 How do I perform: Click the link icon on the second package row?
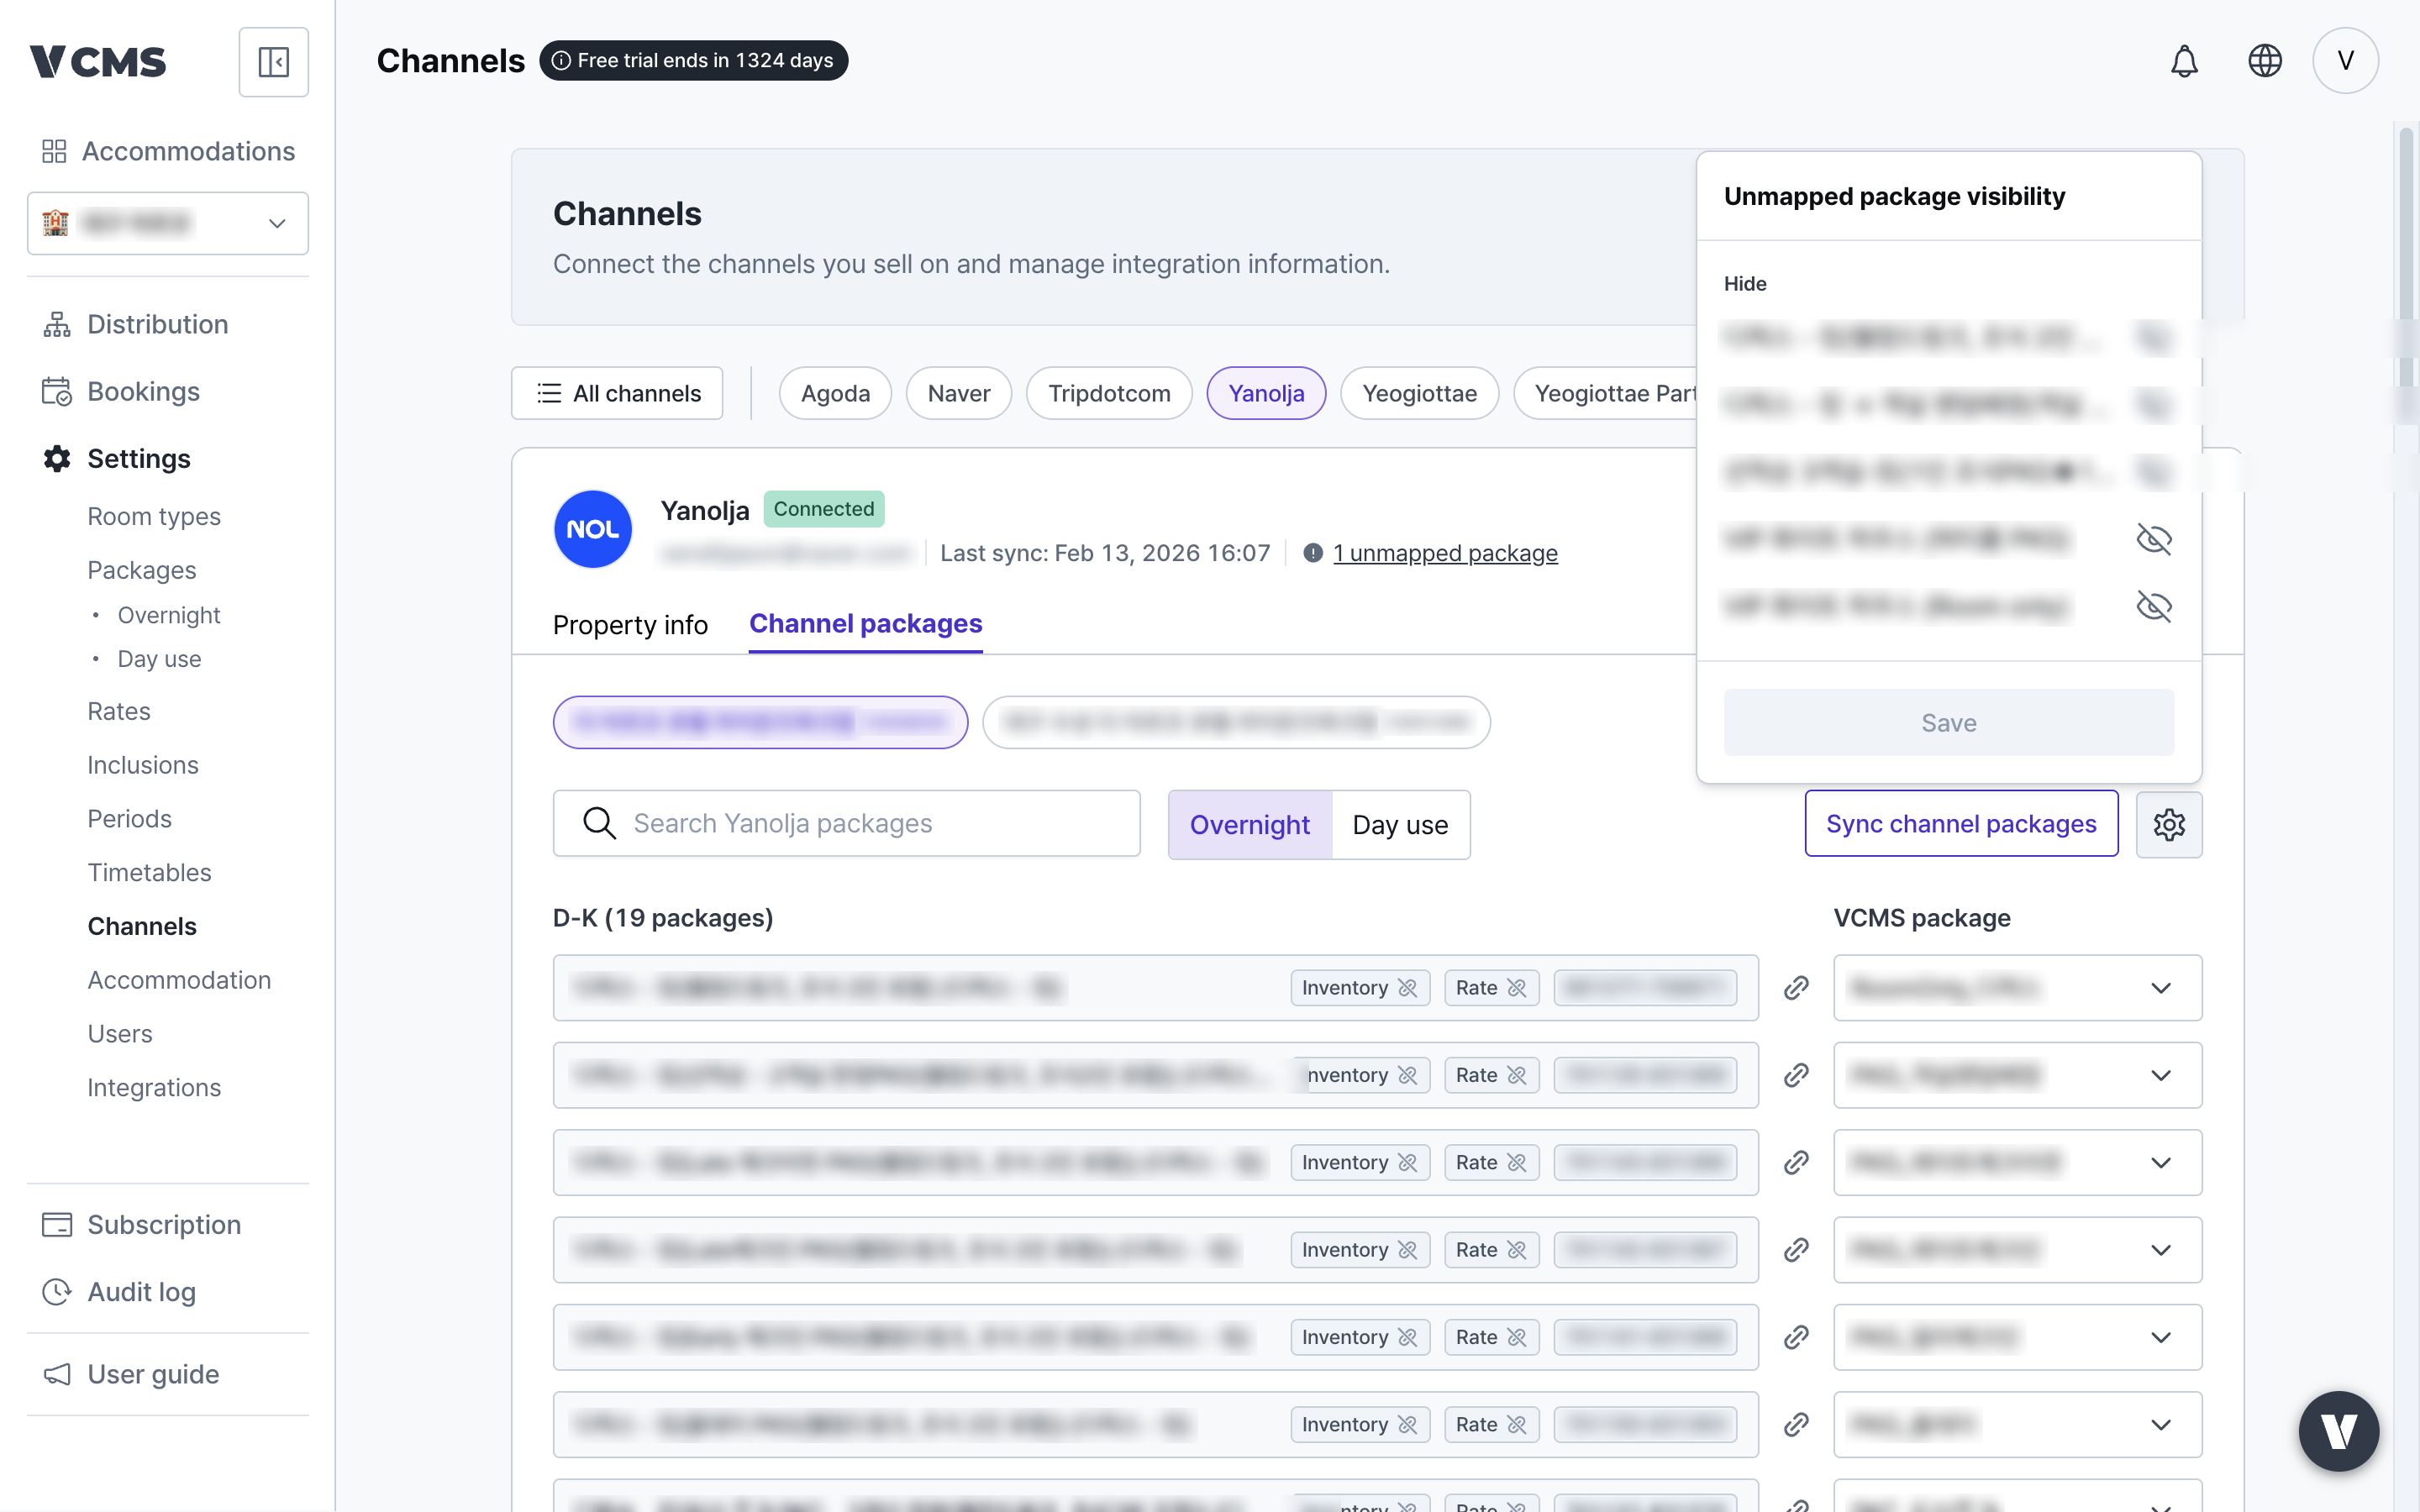click(x=1796, y=1075)
